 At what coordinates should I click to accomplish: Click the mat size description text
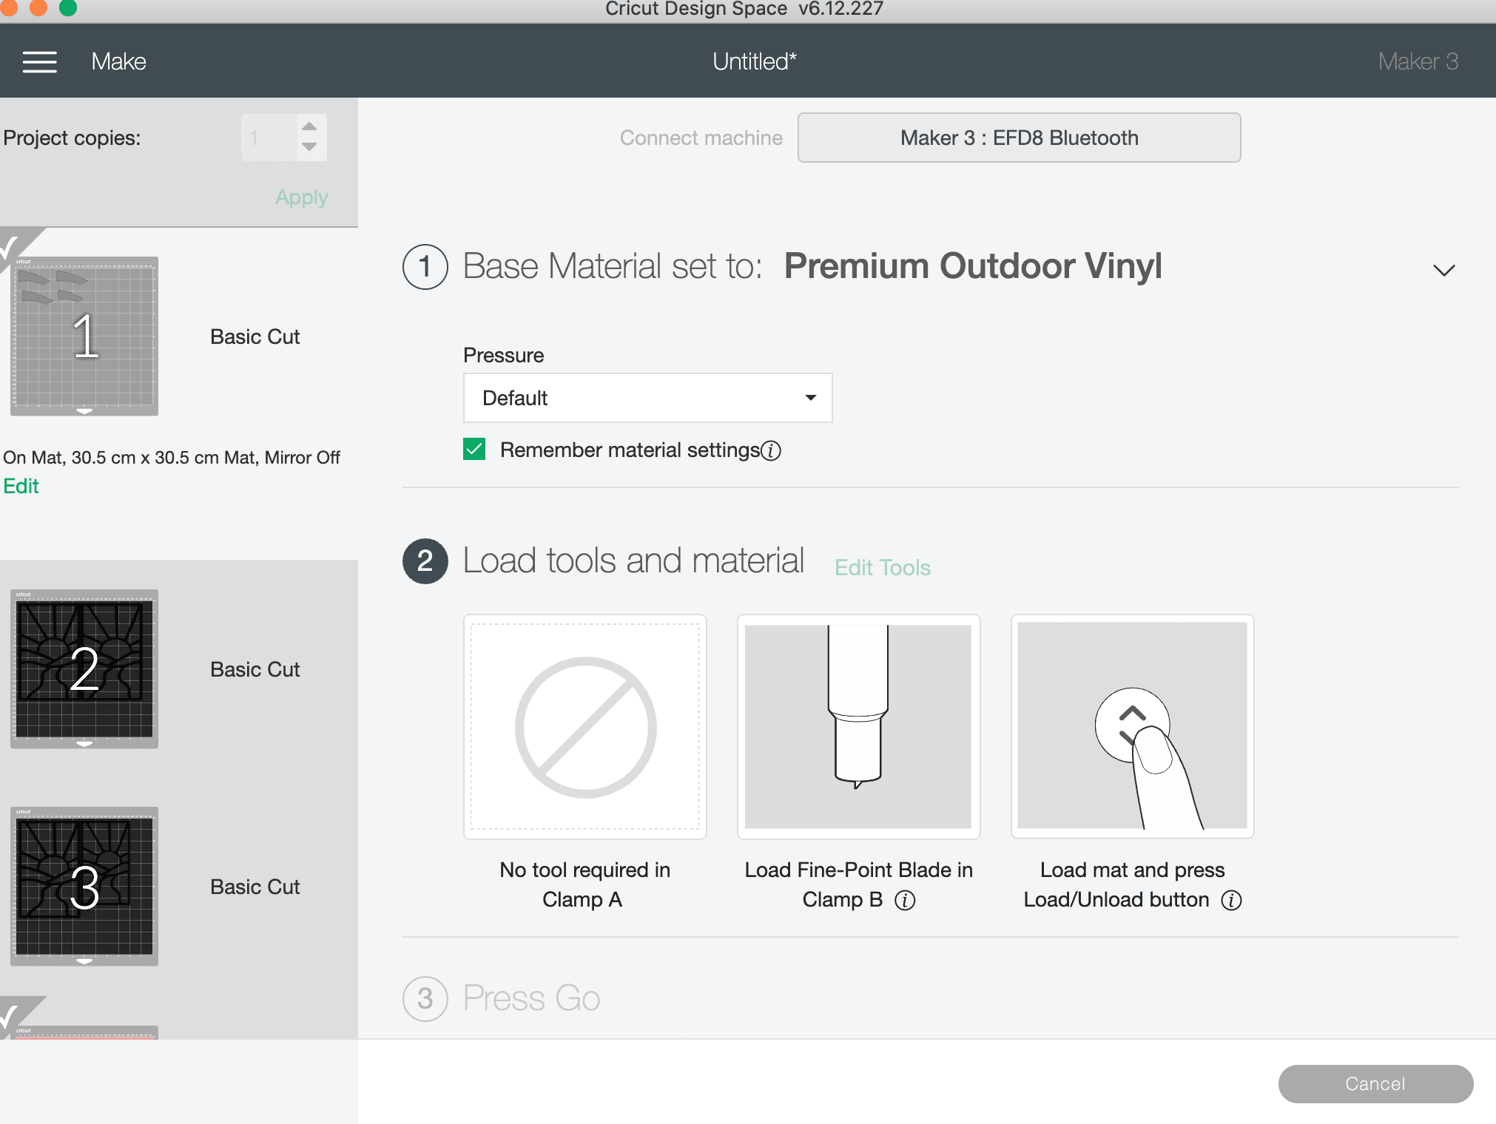tap(172, 458)
